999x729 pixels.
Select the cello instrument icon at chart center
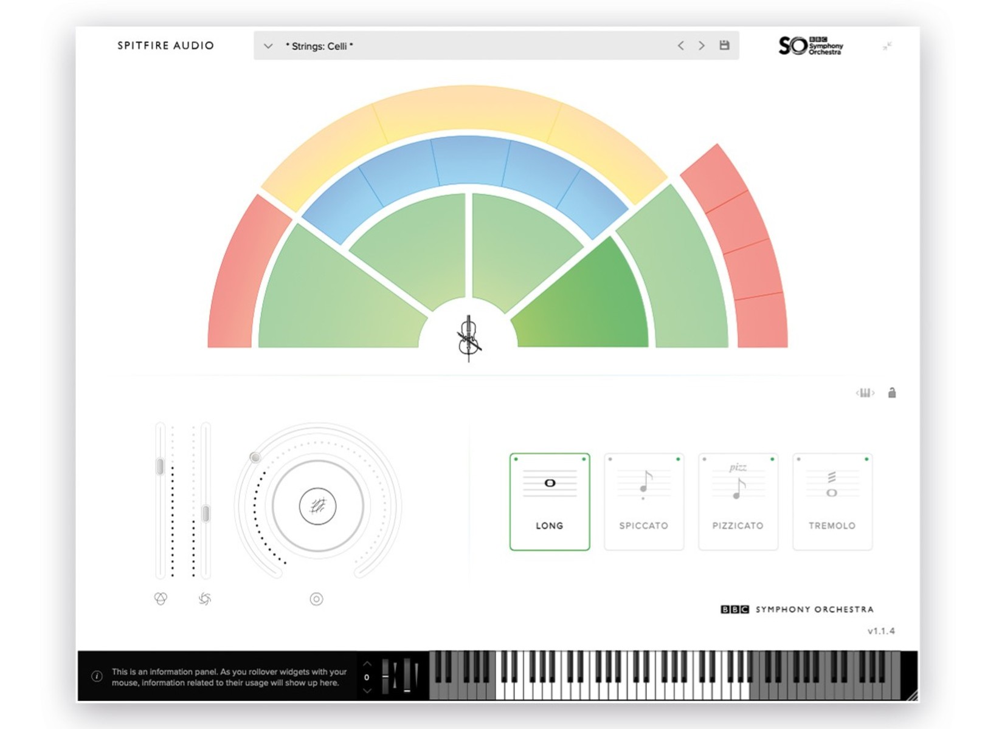pyautogui.click(x=468, y=338)
